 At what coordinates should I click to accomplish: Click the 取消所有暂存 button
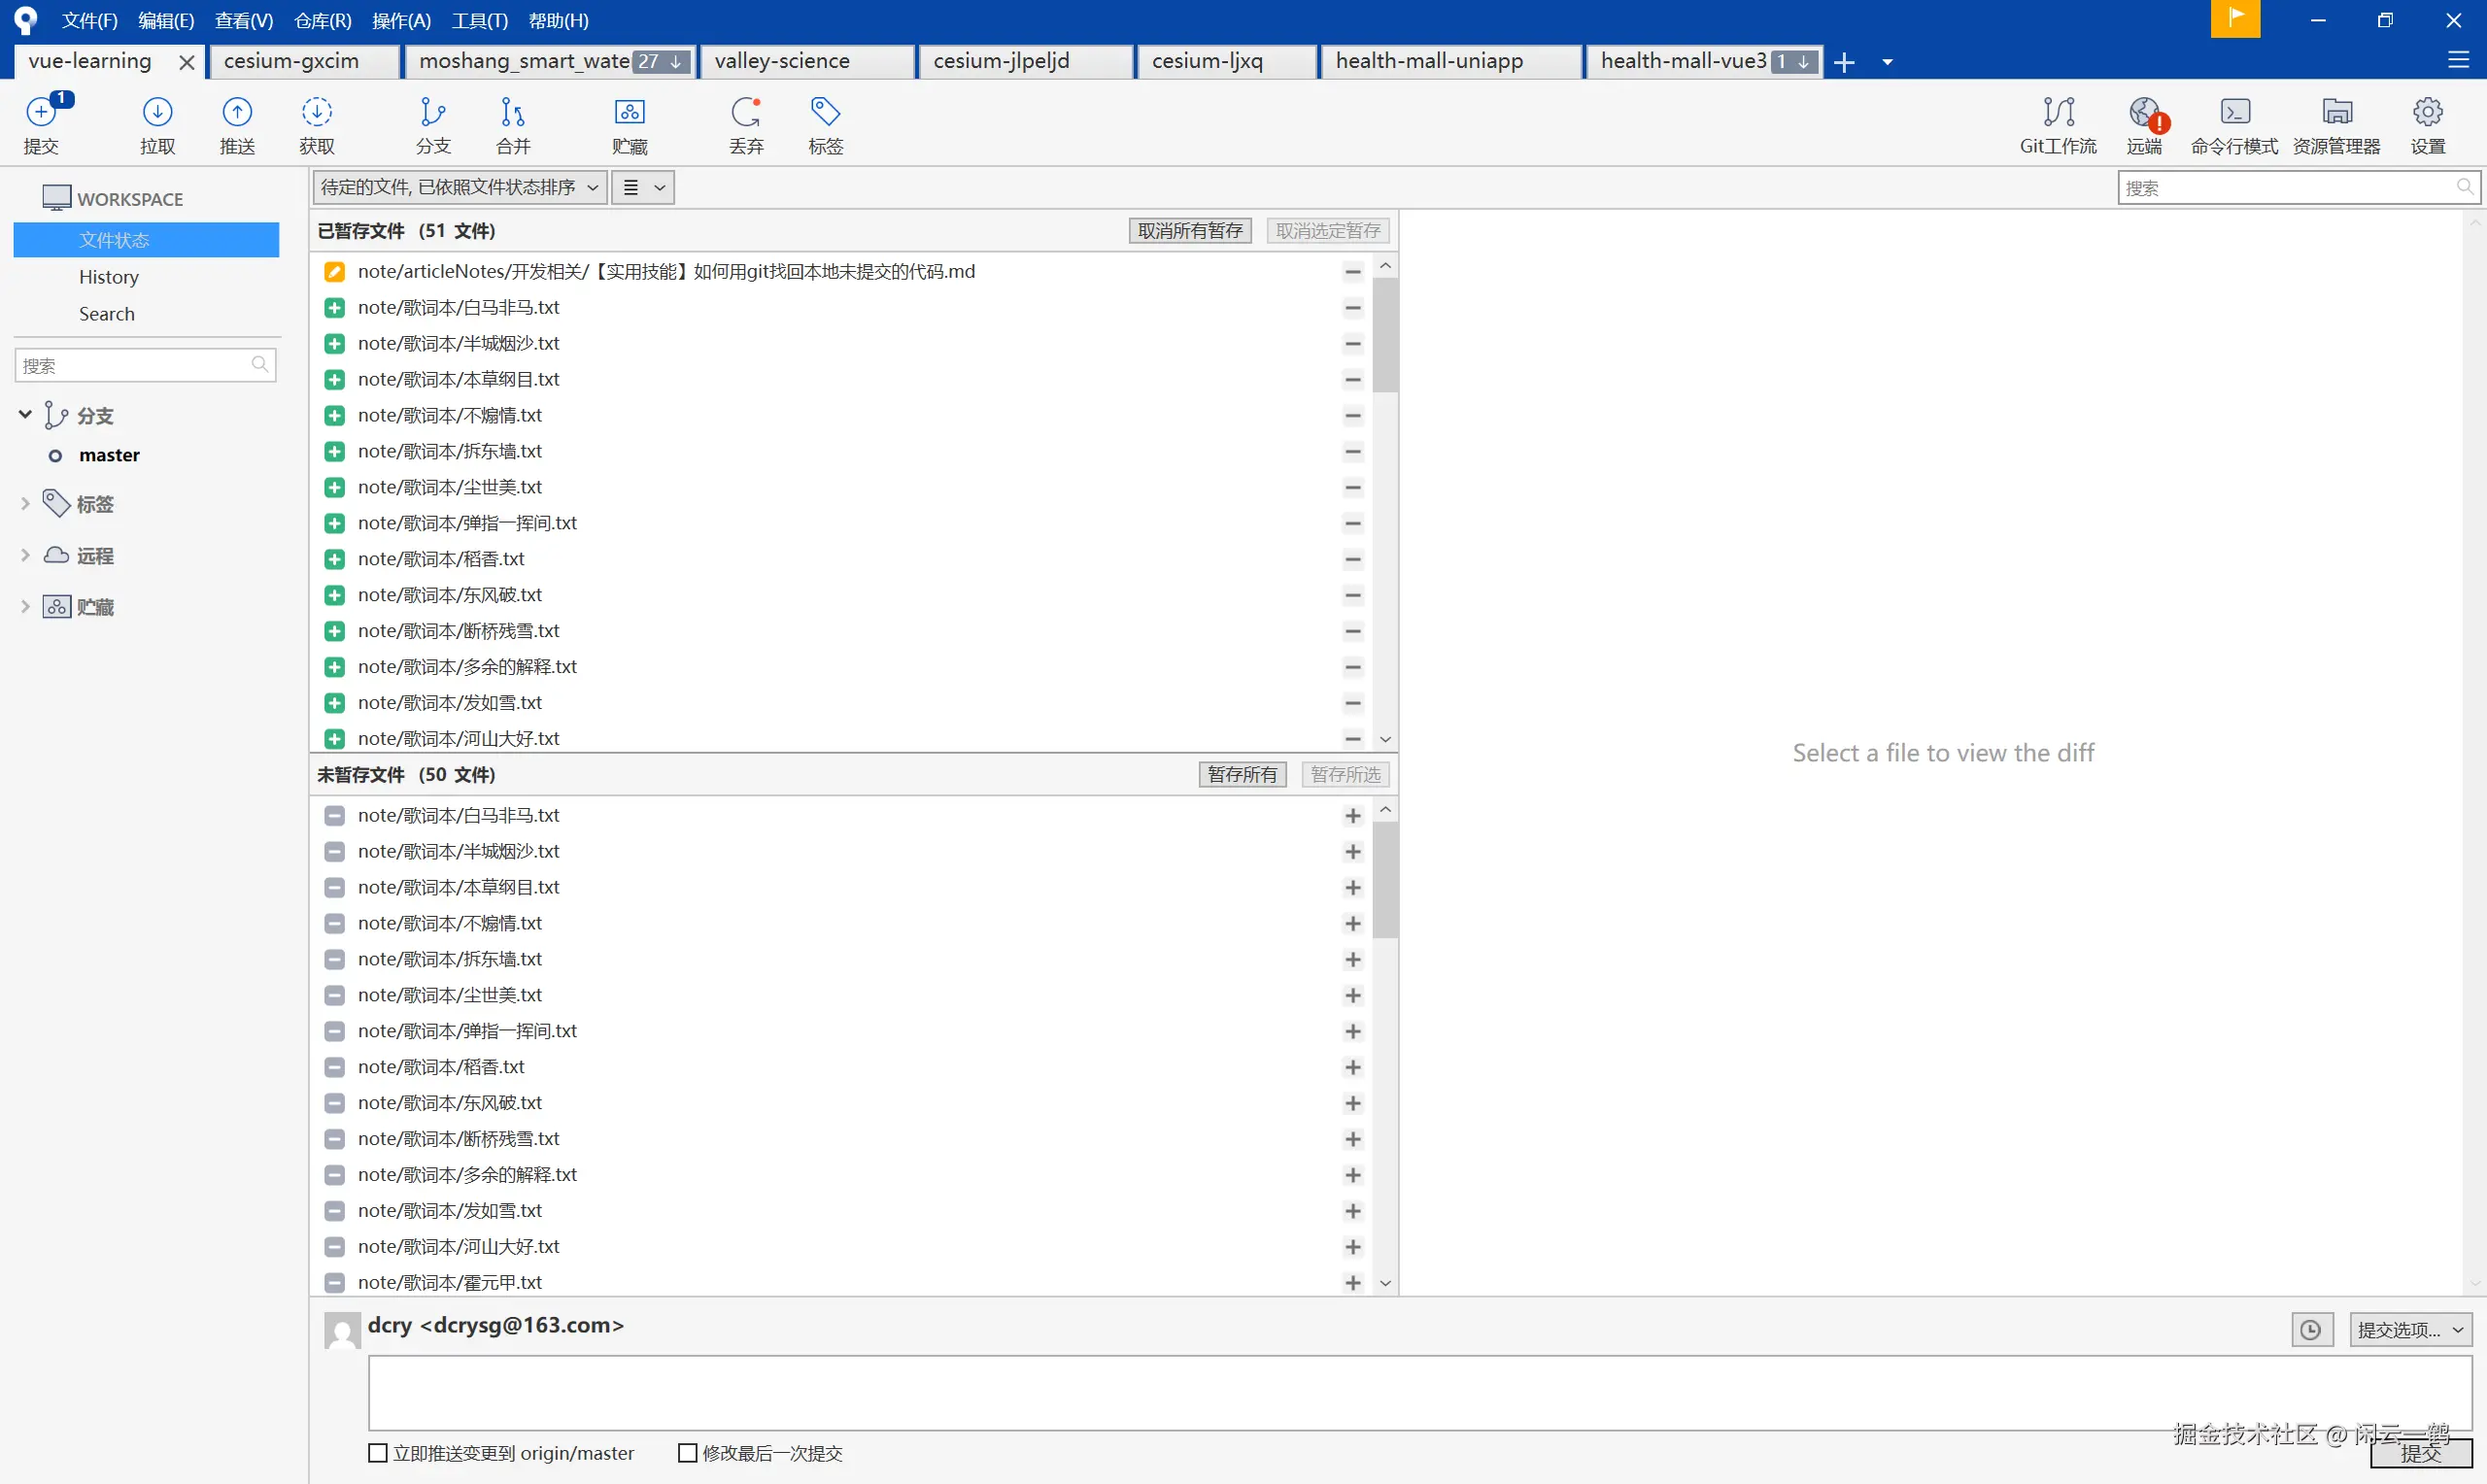click(x=1189, y=231)
